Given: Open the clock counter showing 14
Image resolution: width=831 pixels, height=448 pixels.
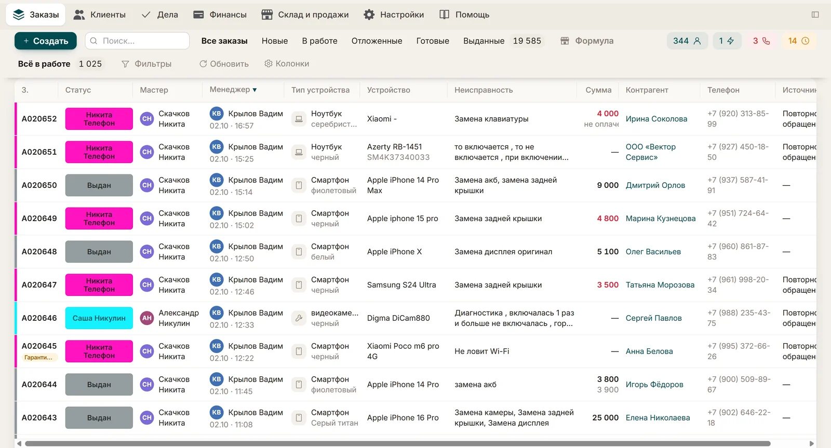Looking at the screenshot, I should (798, 41).
